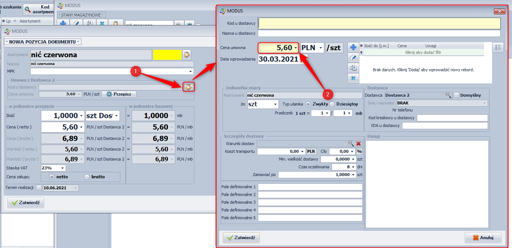512x248 pixels.
Task: Select brutto as Cena zakupu
Action: (87, 177)
